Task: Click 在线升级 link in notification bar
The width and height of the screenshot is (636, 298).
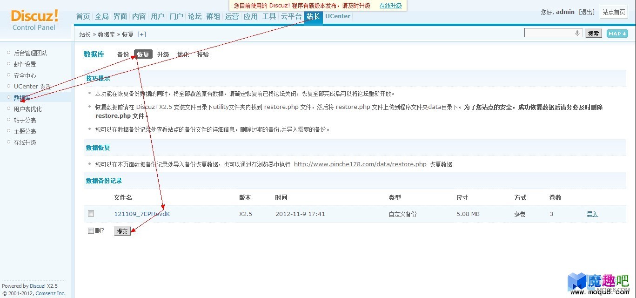Action: [390, 6]
